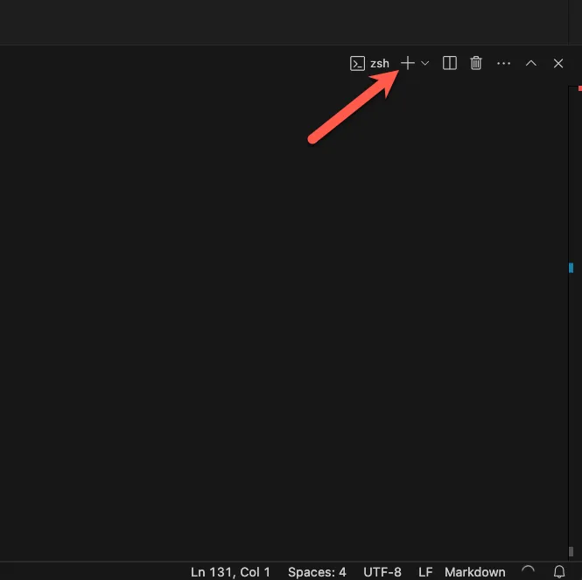
Task: Change the LF end-of-line sequence
Action: click(425, 571)
